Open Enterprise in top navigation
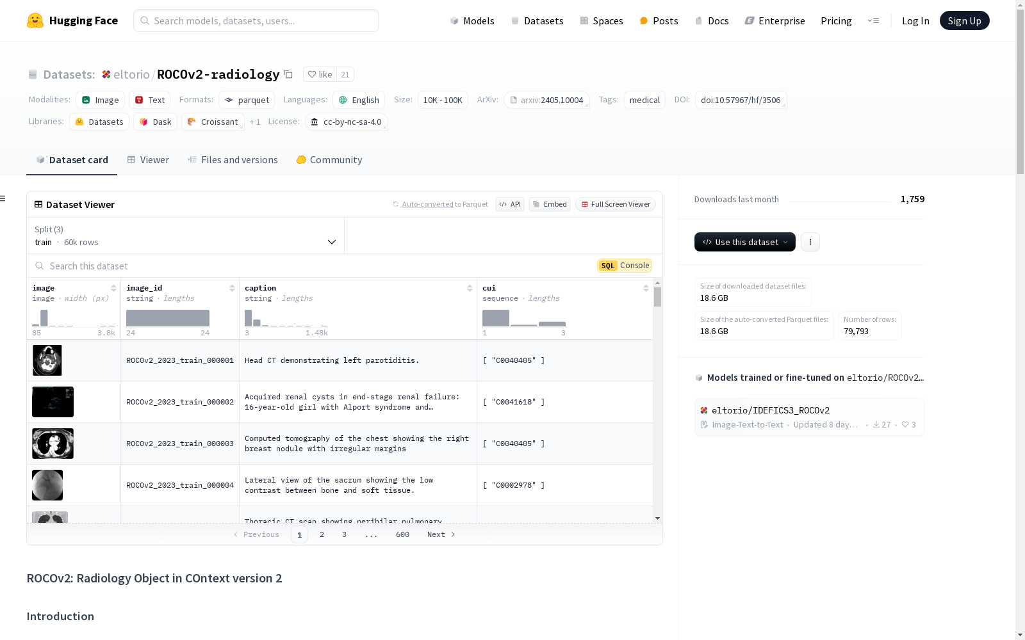1025x640 pixels. tap(775, 20)
